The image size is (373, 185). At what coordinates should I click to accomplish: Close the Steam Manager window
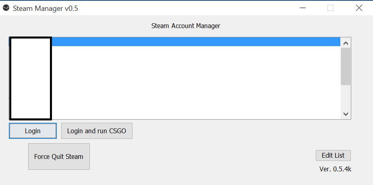pyautogui.click(x=359, y=8)
